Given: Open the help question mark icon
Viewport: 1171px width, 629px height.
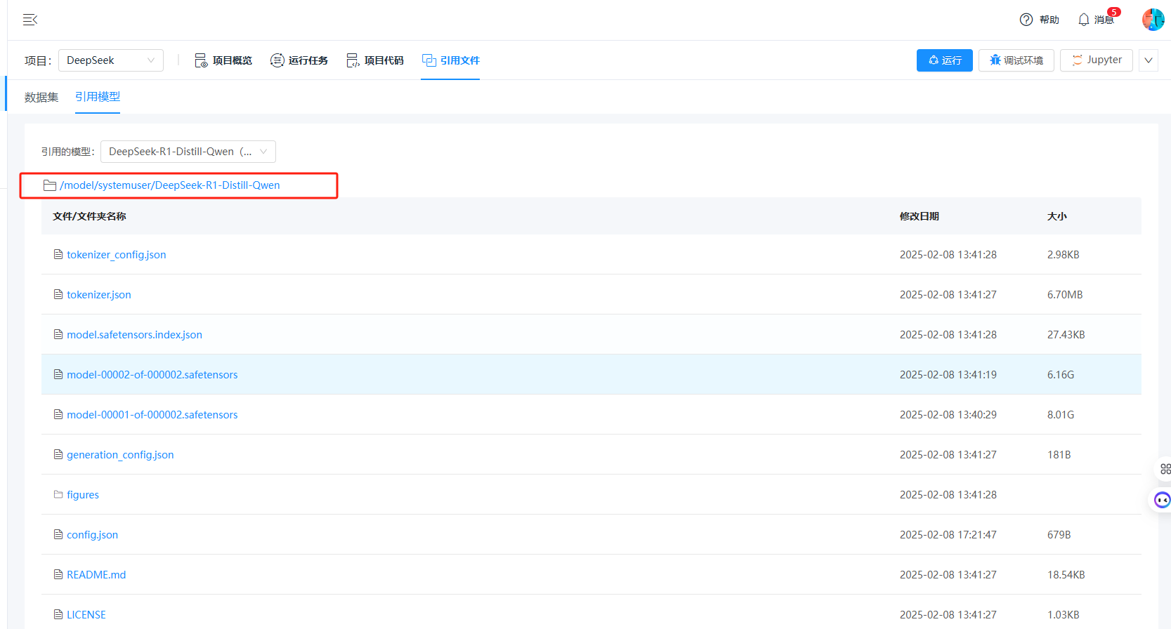Looking at the screenshot, I should 1026,20.
